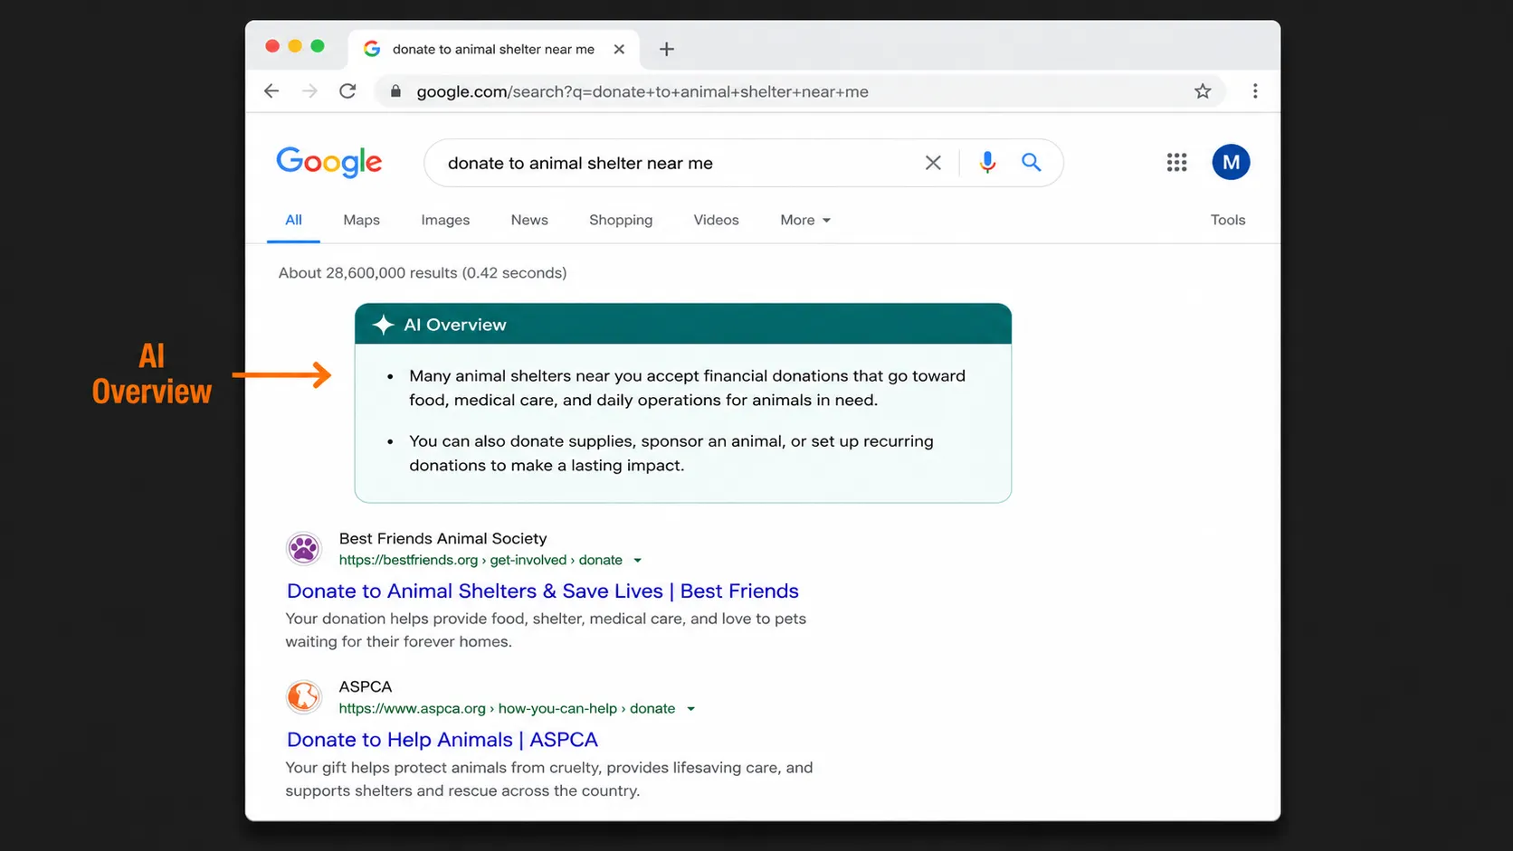The width and height of the screenshot is (1513, 851).
Task: Expand the bestfriends.org URL dropdown arrow
Action: point(637,561)
